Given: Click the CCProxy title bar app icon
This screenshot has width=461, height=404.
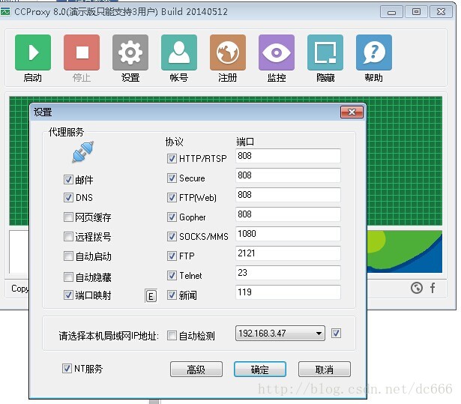Looking at the screenshot, I should pyautogui.click(x=5, y=12).
